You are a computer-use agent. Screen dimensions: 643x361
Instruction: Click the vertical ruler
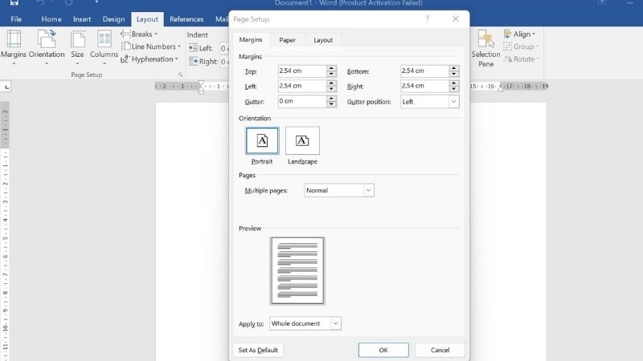(x=5, y=231)
